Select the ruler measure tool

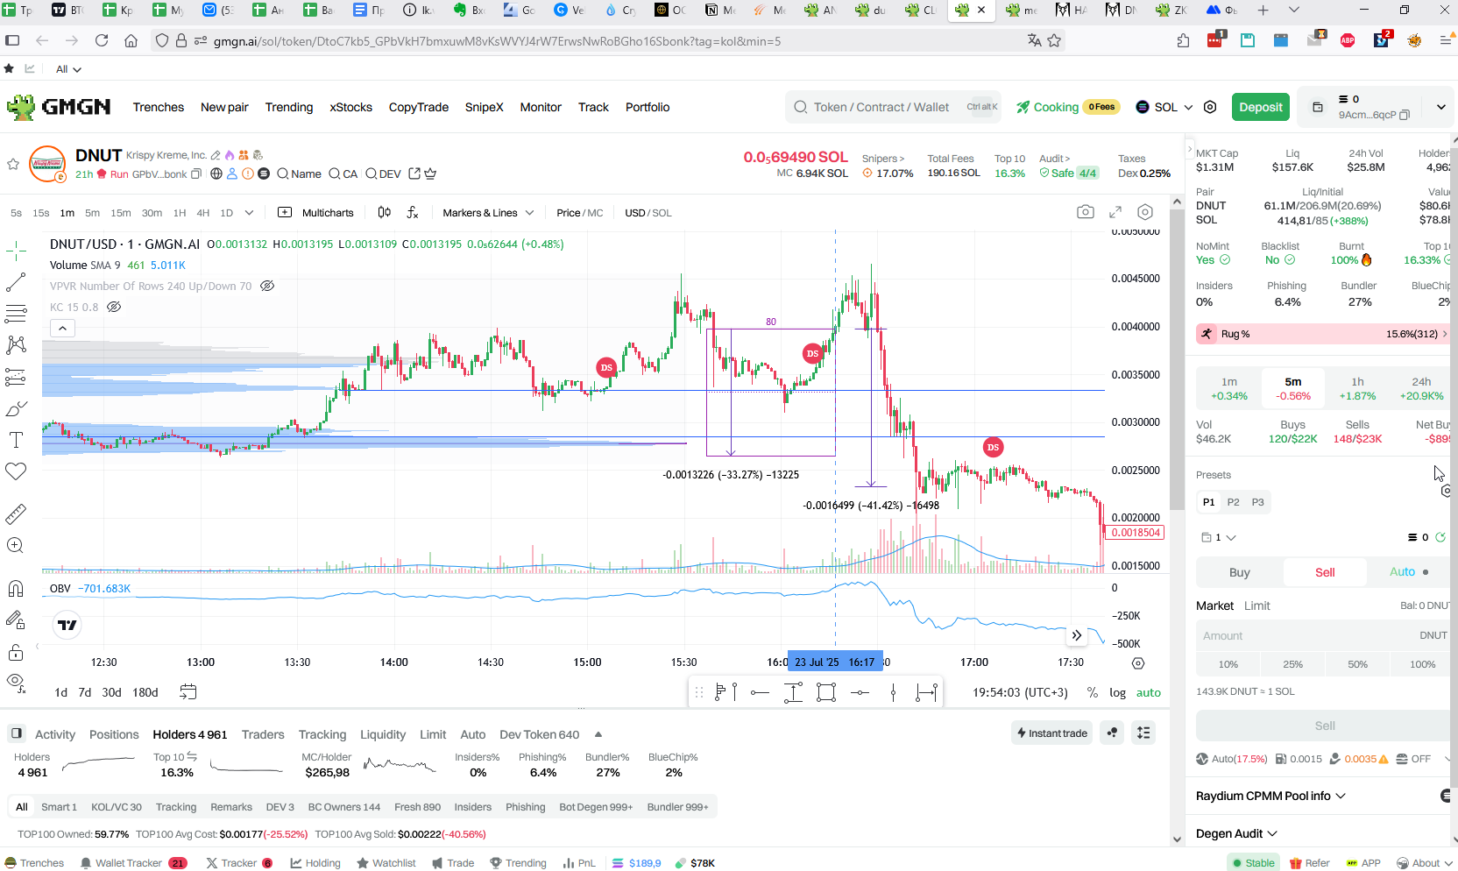point(16,514)
